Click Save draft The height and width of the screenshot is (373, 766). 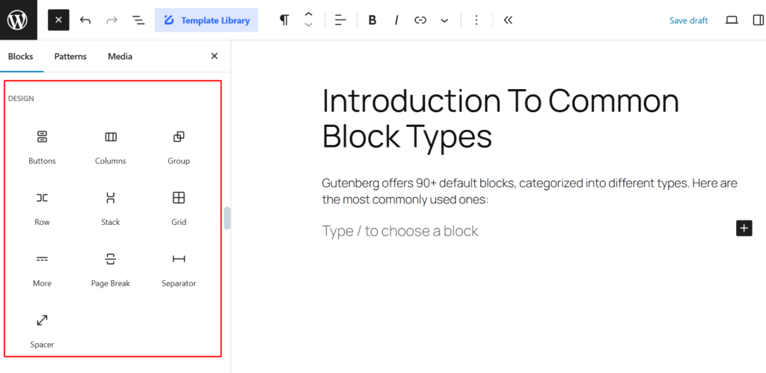click(x=688, y=20)
